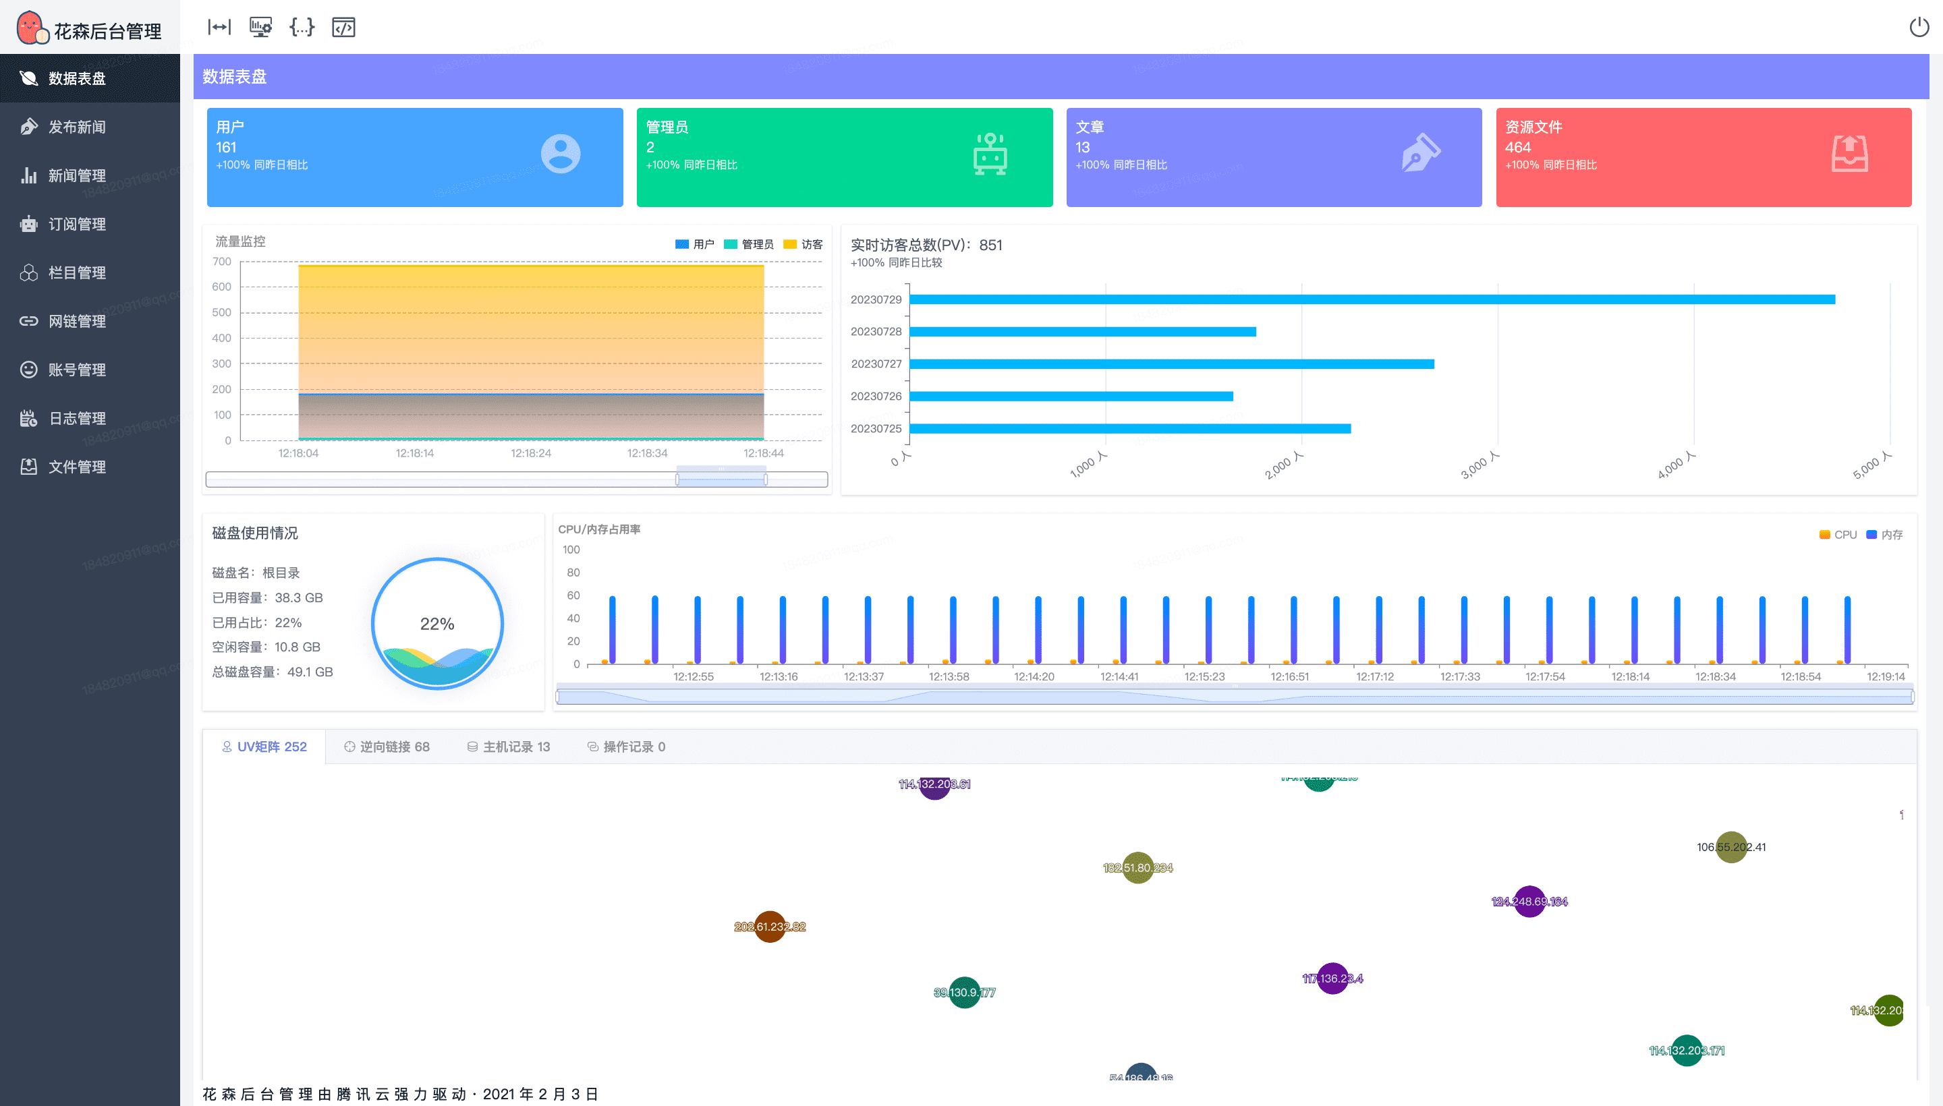Image resolution: width=1943 pixels, height=1106 pixels.
Task: Click the user avatar icon in 用户 card
Action: pos(560,154)
